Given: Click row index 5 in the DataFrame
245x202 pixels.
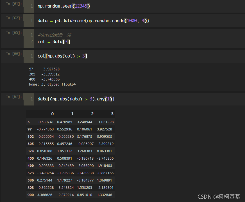Looking at the screenshot, I should tap(29, 122).
